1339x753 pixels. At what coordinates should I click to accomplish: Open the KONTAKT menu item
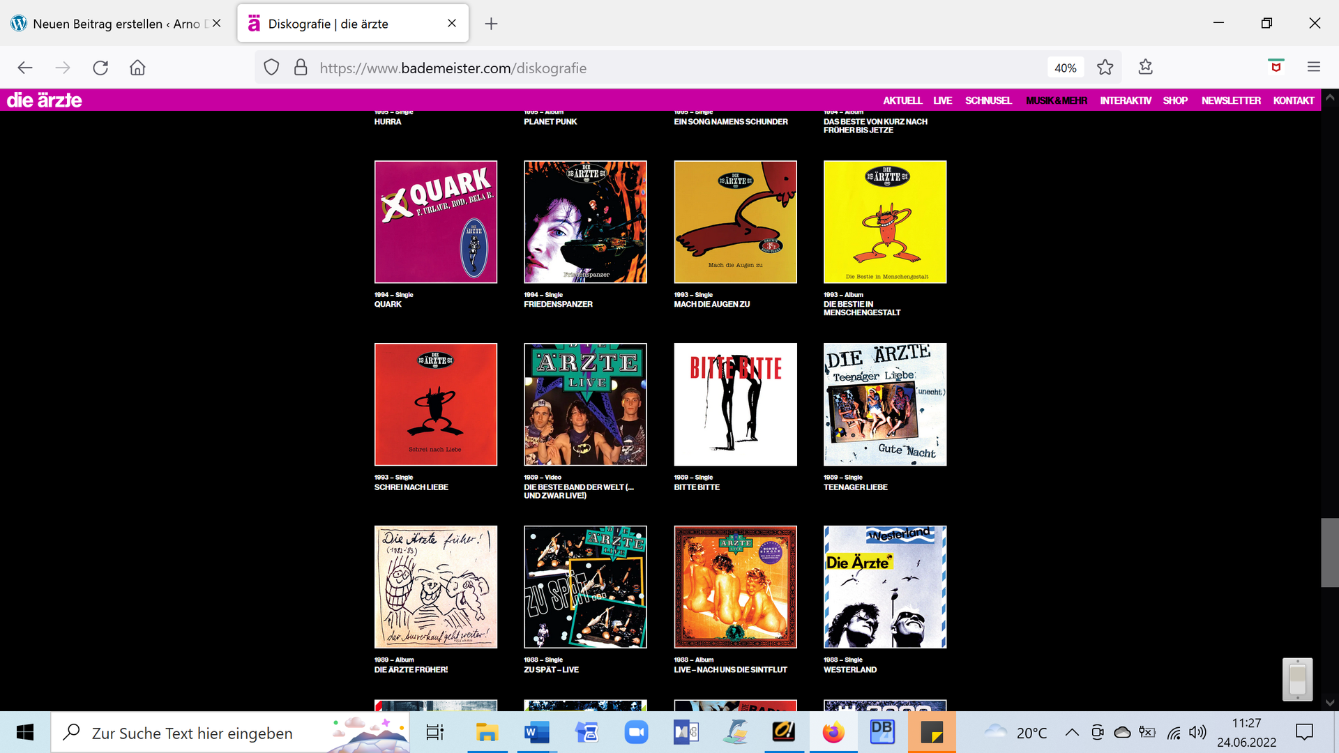1294,100
